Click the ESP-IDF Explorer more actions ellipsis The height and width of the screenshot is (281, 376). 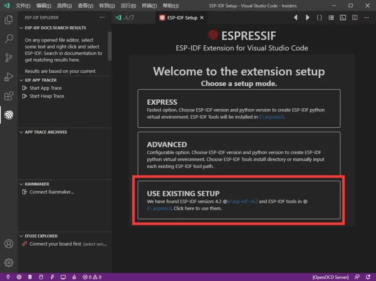point(102,17)
